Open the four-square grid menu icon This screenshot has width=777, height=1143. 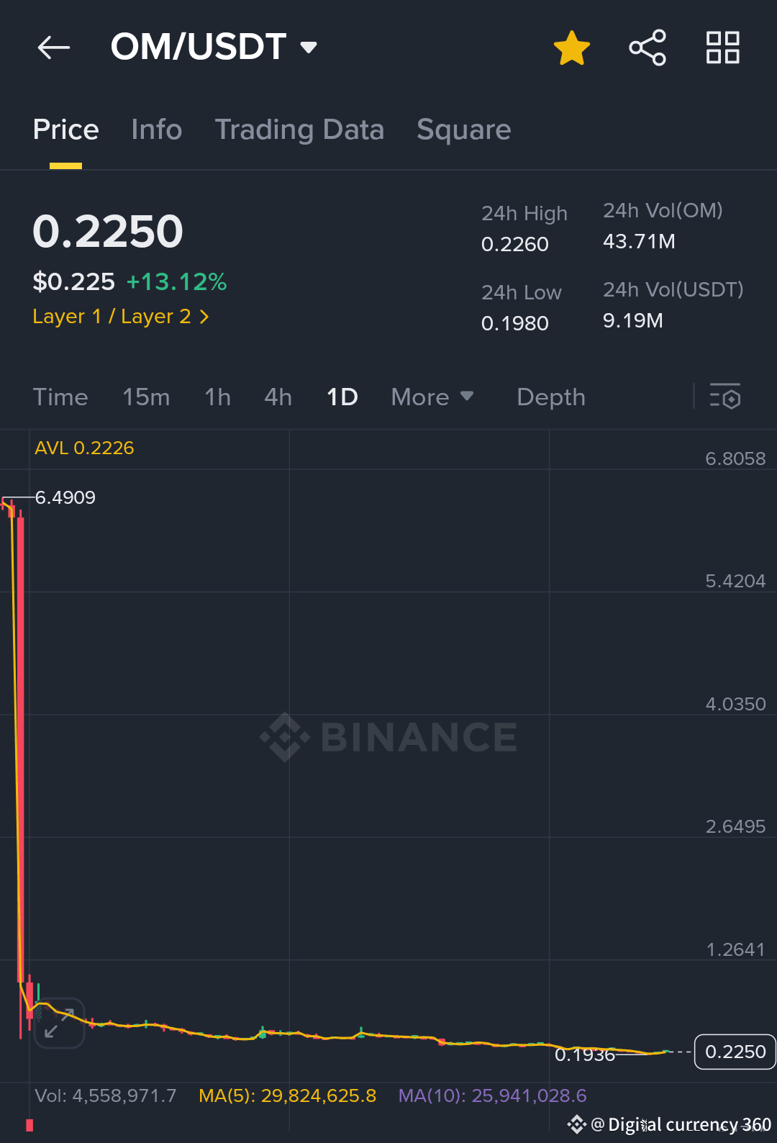[723, 48]
